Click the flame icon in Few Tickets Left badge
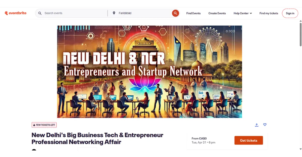The image size is (302, 157). (34, 125)
